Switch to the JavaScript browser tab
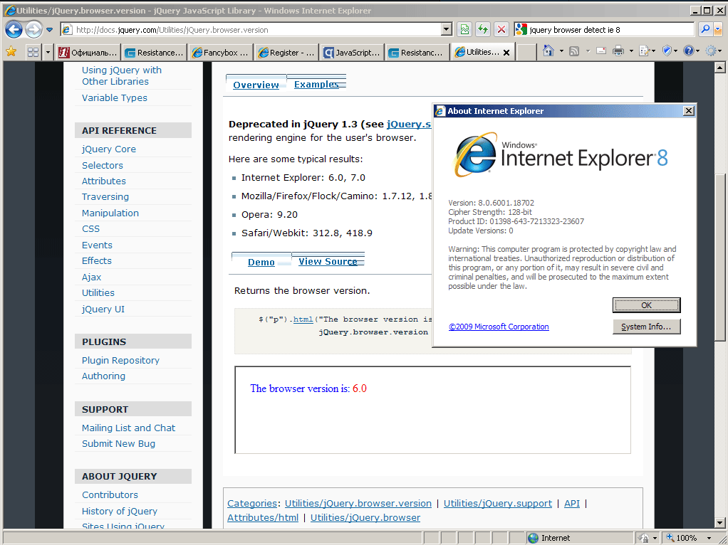Screen dimensions: 728x545 (x=352, y=52)
